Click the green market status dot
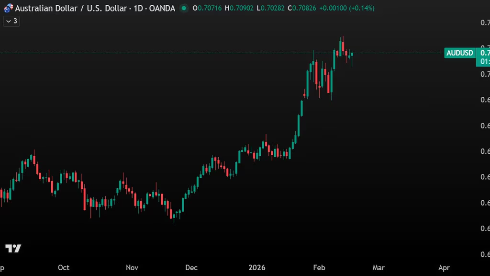 [x=183, y=8]
